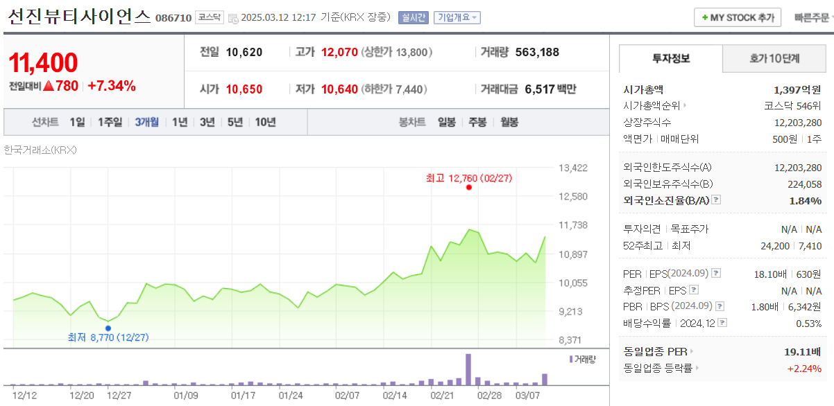
Task: Select the 3개월 line chart period
Action: tap(147, 122)
